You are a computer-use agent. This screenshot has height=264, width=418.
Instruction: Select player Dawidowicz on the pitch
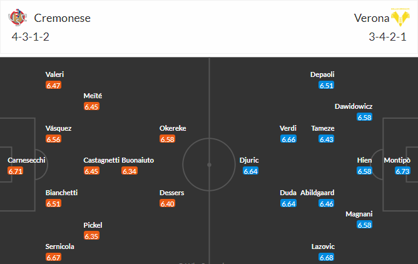354,106
